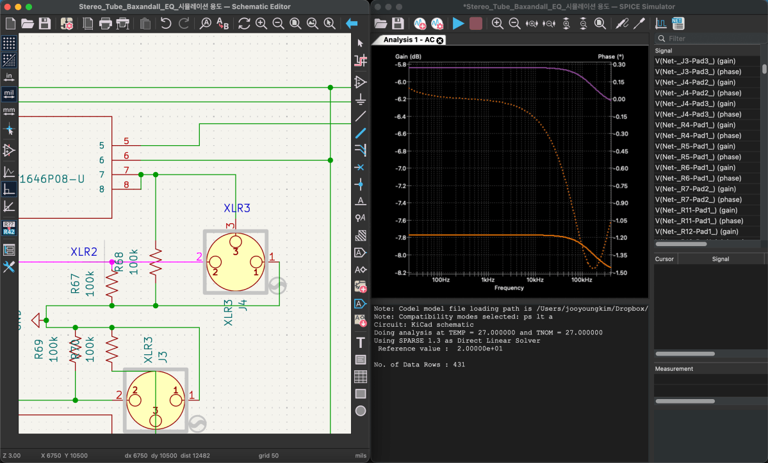
Task: Toggle dot grid display in schematic editor
Action: click(x=8, y=42)
